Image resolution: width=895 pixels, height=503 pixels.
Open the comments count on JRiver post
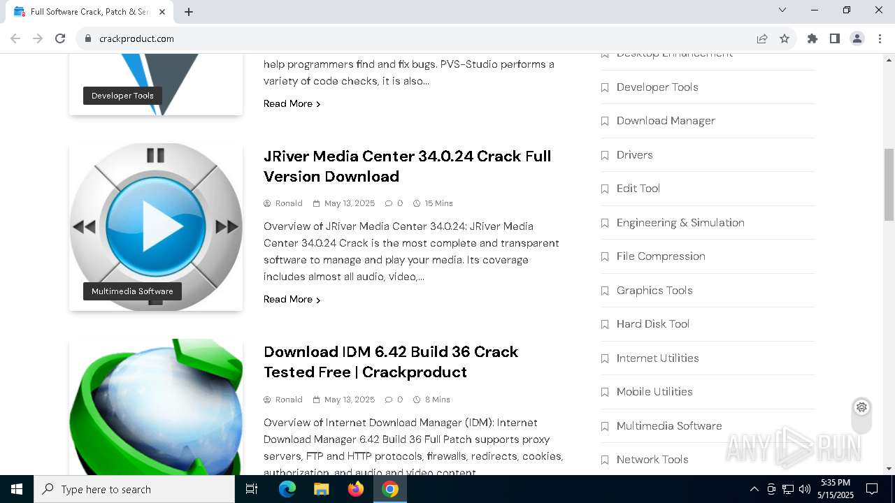pos(394,203)
